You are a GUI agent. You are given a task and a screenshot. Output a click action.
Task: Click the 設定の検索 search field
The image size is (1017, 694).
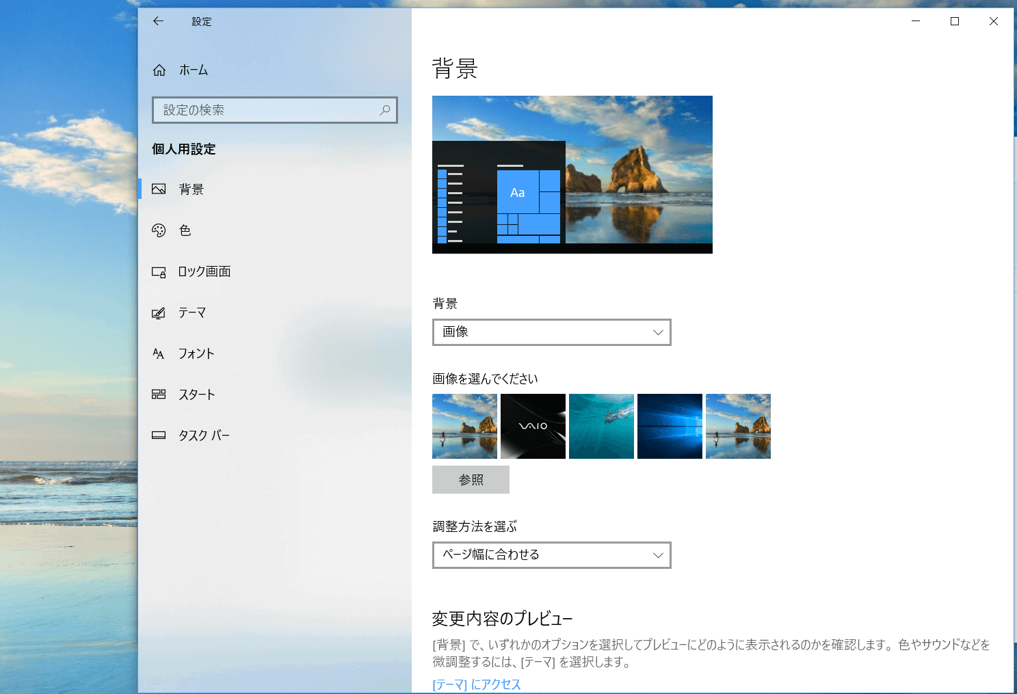[275, 110]
